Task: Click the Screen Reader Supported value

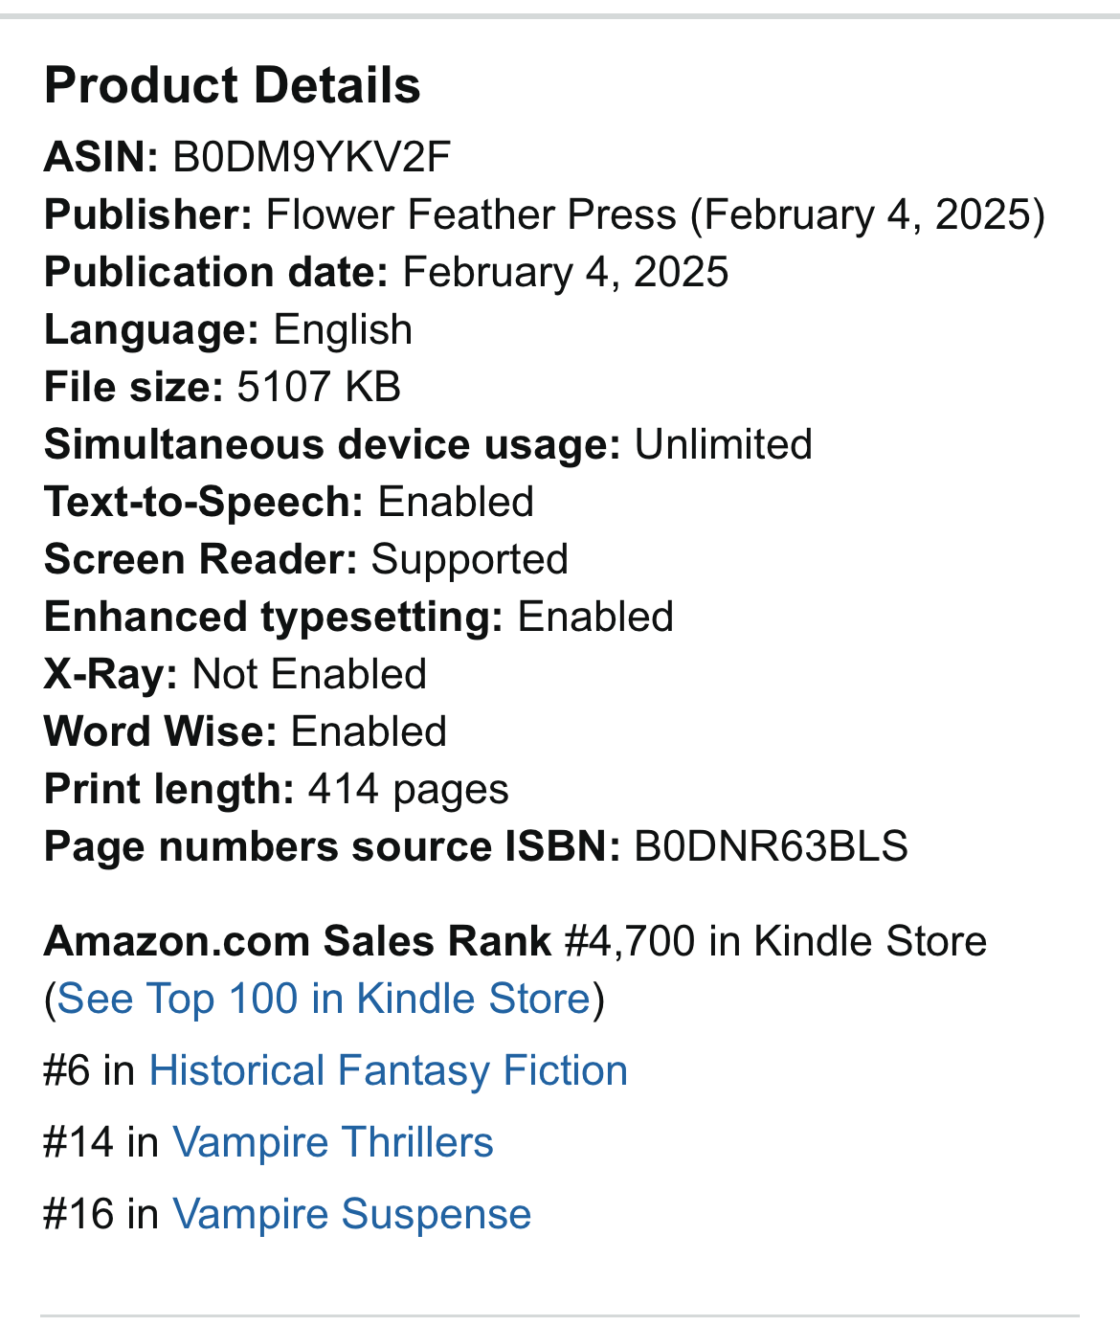Action: click(470, 560)
